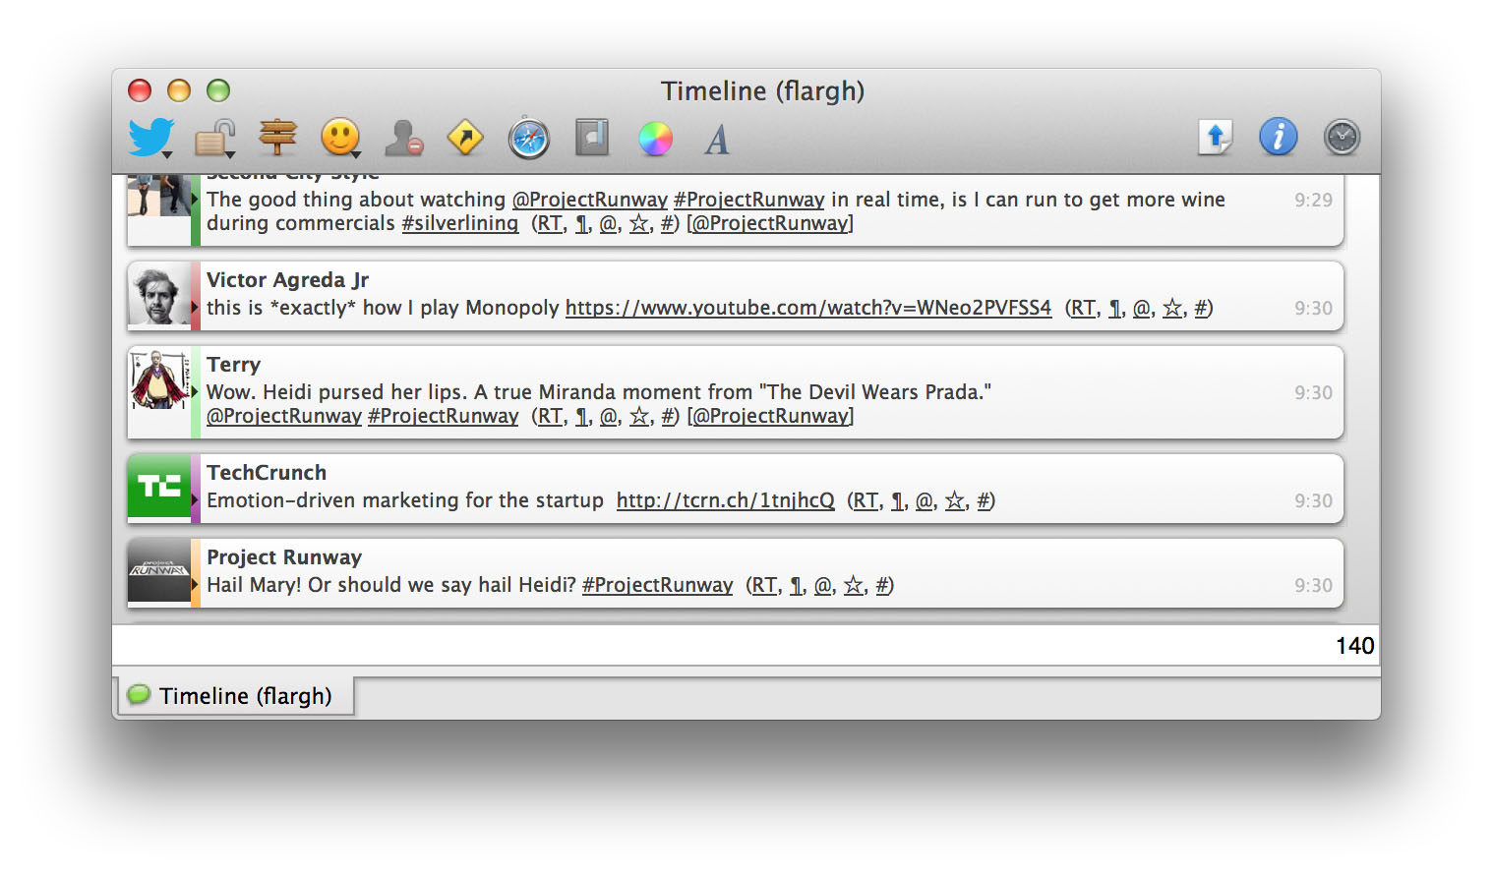Click the gray bookmark book icon
The width and height of the screenshot is (1493, 875).
pos(592,138)
